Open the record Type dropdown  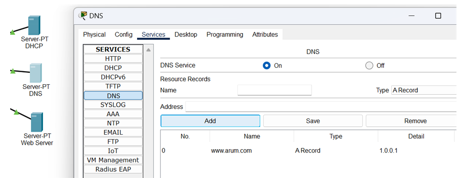[424, 90]
